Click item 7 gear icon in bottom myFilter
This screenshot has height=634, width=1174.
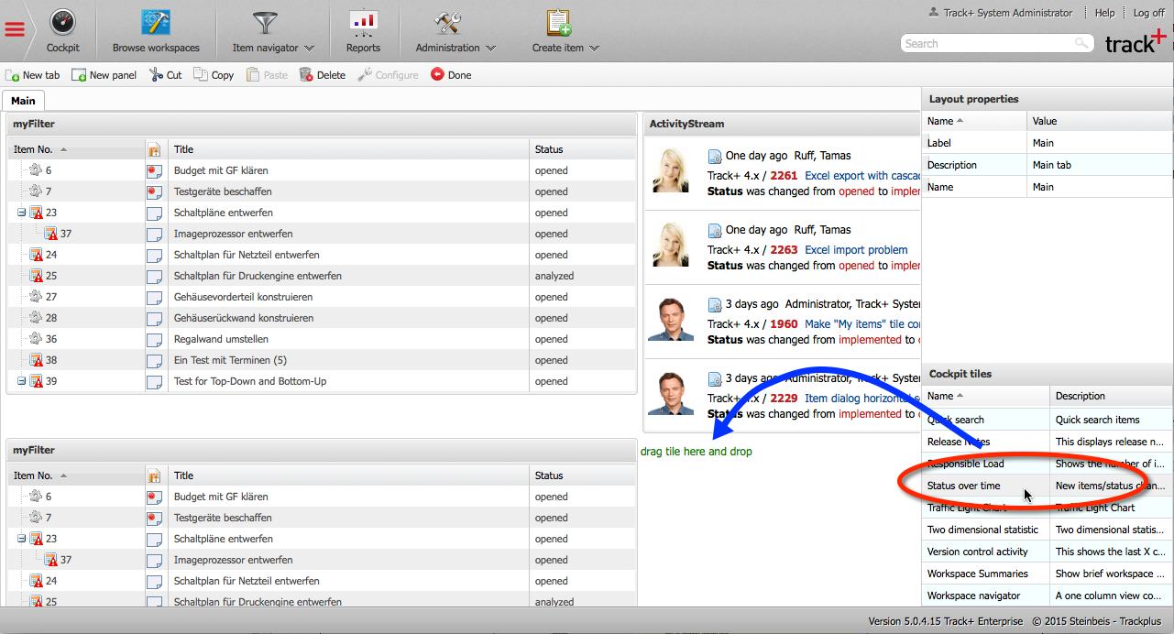tap(36, 518)
